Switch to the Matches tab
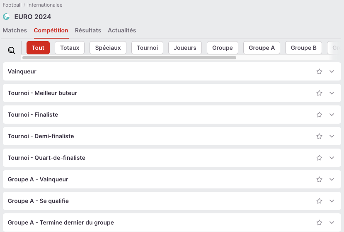The height and width of the screenshot is (232, 344). tap(15, 30)
